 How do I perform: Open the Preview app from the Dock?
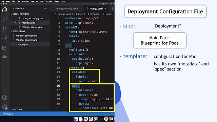(96, 119)
